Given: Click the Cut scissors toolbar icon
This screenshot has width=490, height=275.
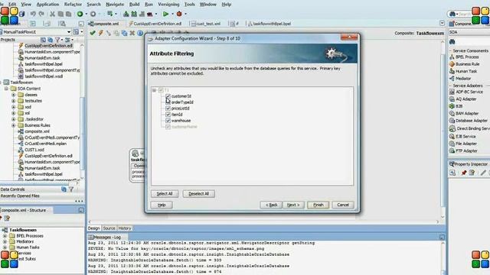Looking at the screenshot, I should [x=52, y=14].
